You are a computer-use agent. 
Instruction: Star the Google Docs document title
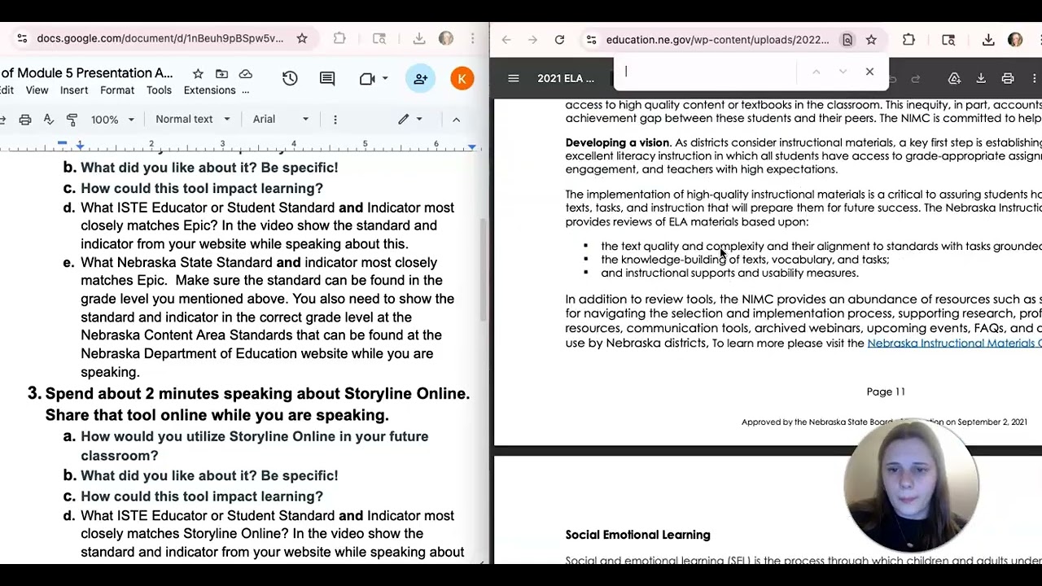click(198, 74)
